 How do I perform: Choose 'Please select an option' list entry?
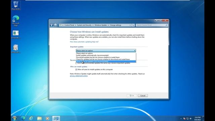(x=106, y=53)
